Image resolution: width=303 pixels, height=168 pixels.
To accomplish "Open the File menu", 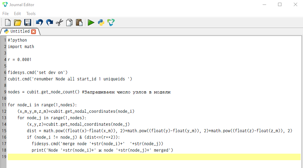I will [x=5, y=14].
